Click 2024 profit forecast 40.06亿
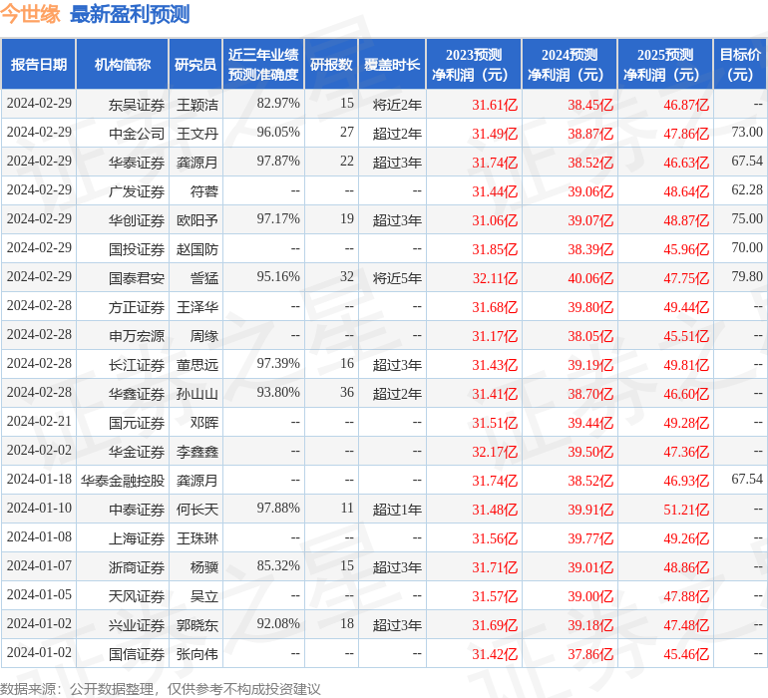Viewport: 768px width, 698px height. (590, 278)
